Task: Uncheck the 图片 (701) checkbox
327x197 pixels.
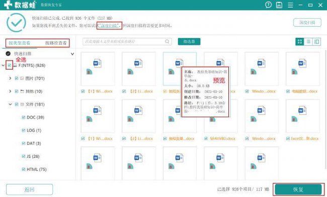Action: pyautogui.click(x=17, y=78)
